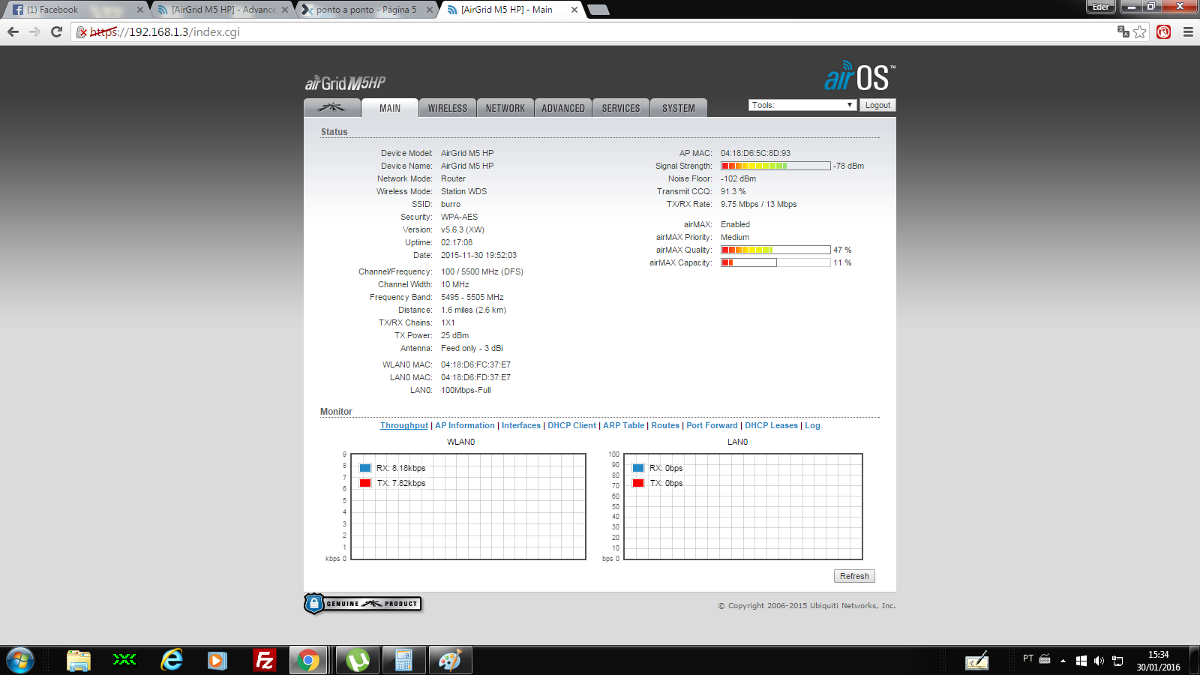Click the AP MAC value 04:18:D6:5C:8D:93
The image size is (1200, 675).
coord(755,153)
